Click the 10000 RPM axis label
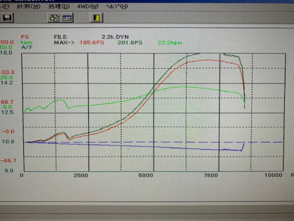Image resolution: width=294 pixels, height=221 pixels. point(273,175)
